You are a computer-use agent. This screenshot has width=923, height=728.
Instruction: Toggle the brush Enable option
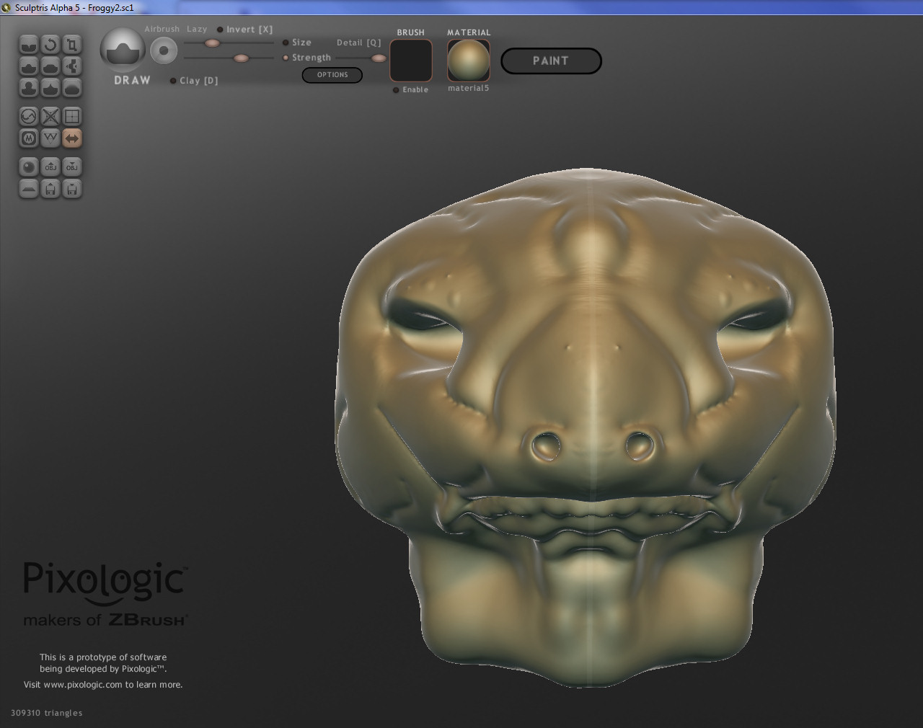pyautogui.click(x=396, y=90)
